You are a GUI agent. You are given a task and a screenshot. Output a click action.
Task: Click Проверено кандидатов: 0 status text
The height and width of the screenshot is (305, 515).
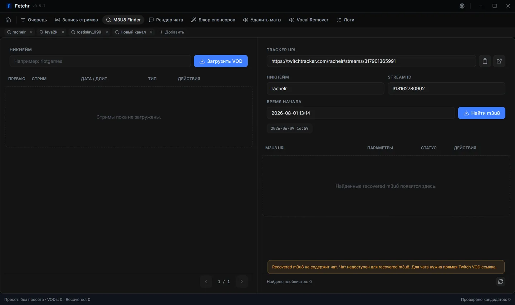pos(486,300)
